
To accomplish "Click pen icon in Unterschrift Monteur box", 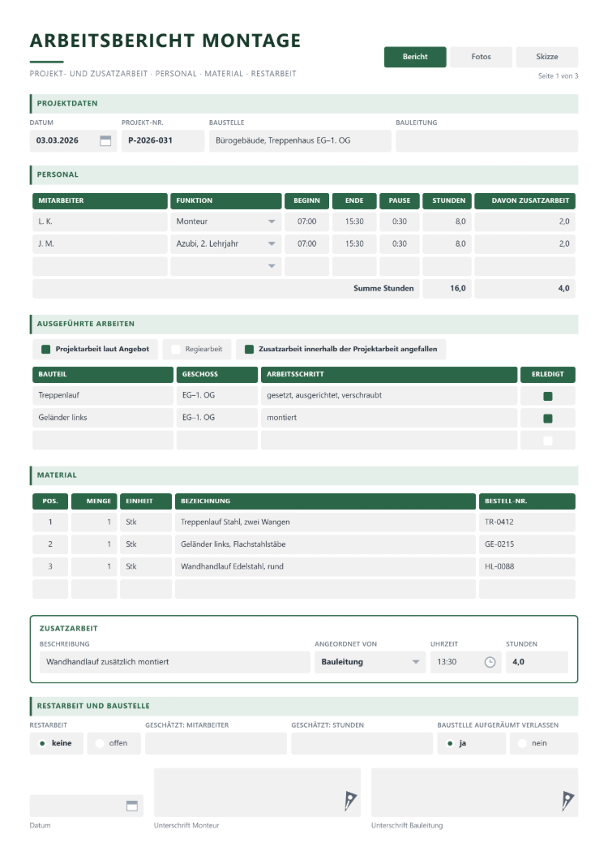I will point(350,801).
